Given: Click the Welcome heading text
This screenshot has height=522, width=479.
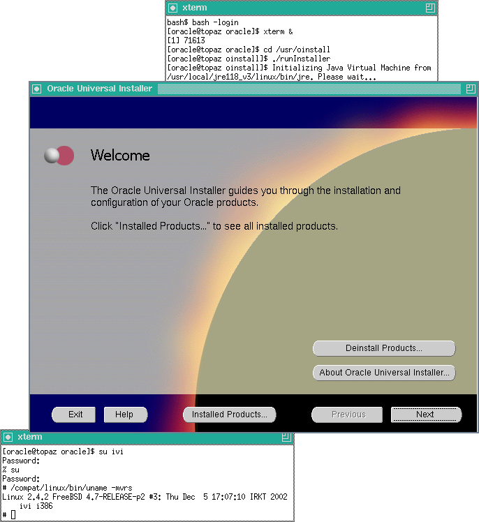Looking at the screenshot, I should click(x=120, y=155).
